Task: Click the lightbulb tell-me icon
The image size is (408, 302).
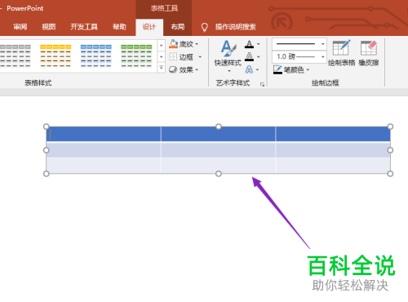Action: coord(204,27)
